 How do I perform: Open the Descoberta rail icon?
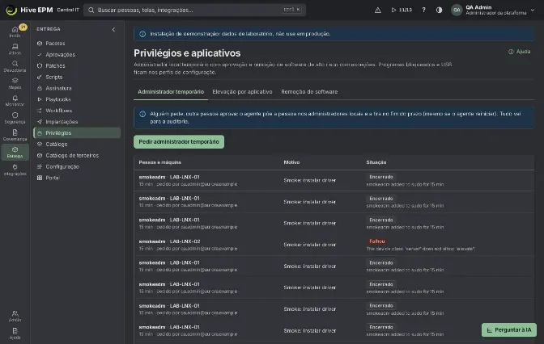click(x=15, y=66)
